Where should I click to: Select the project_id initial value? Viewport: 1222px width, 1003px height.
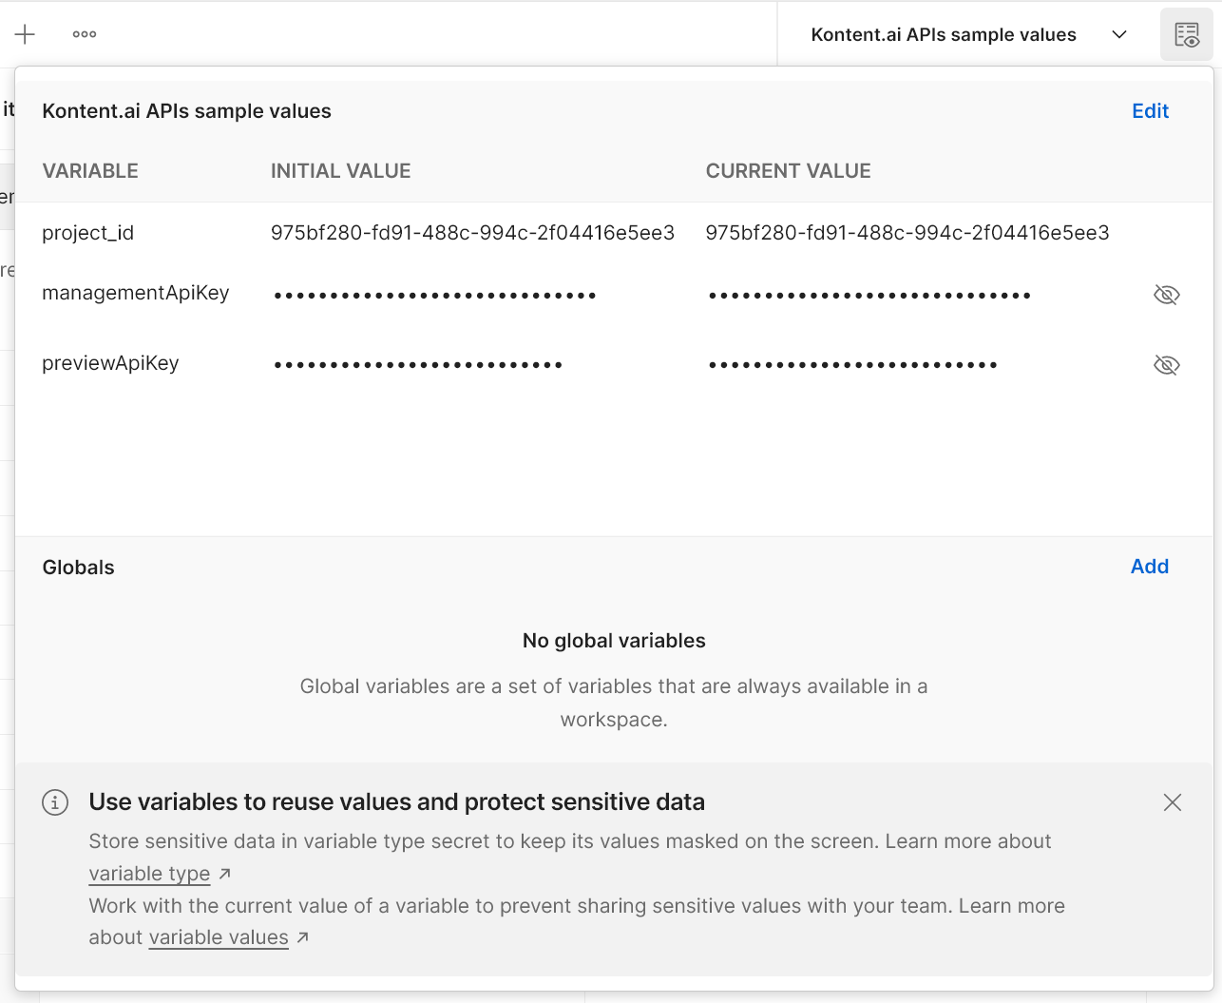[x=472, y=232]
